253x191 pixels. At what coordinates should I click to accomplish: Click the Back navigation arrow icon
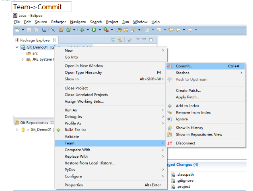click(178, 30)
